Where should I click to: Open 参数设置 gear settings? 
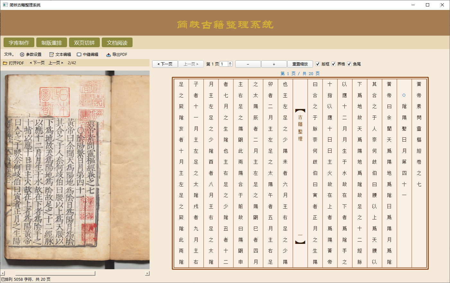pos(31,55)
